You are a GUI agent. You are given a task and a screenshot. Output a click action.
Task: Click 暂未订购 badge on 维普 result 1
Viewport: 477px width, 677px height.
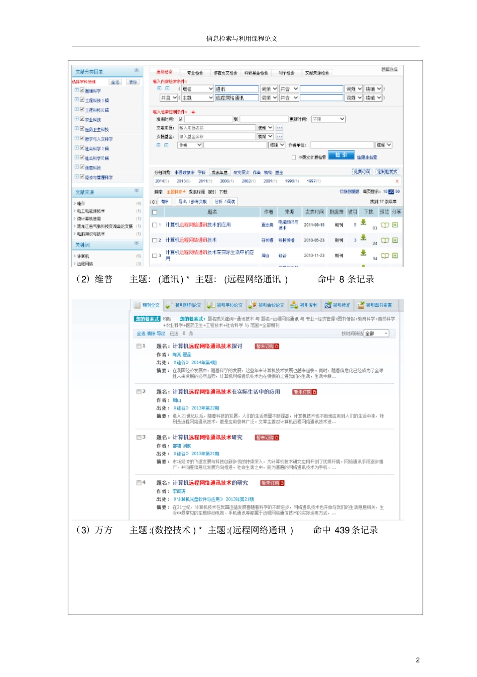[267, 346]
